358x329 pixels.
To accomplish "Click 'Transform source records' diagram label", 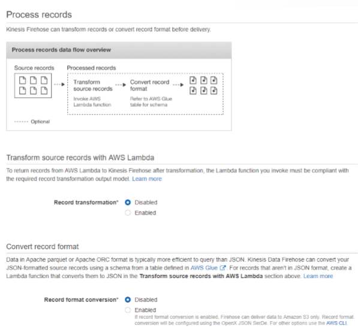I will (x=93, y=85).
